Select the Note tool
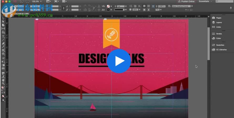The height and width of the screenshot is (118, 234). 3,73
